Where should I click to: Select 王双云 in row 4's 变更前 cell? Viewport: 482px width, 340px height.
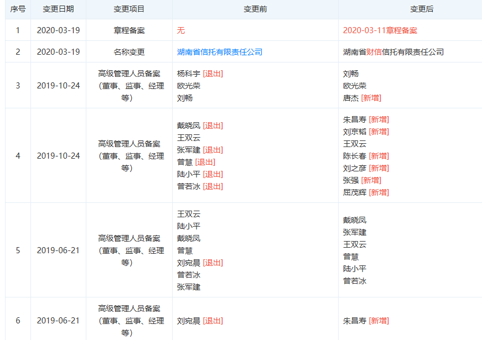pos(189,138)
